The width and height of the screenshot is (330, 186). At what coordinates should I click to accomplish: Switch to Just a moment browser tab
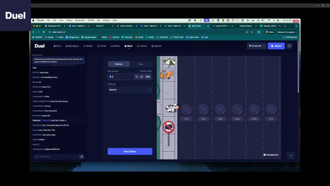pyautogui.click(x=126, y=26)
